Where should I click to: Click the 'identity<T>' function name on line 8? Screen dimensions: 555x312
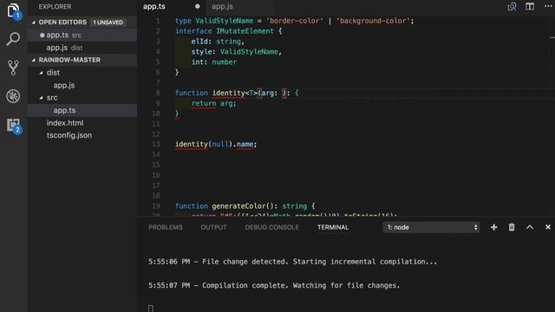235,93
